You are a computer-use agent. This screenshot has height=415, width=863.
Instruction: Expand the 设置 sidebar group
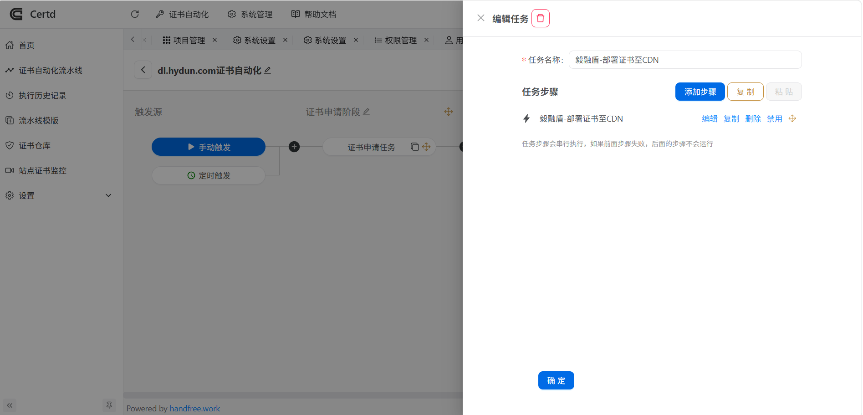61,195
